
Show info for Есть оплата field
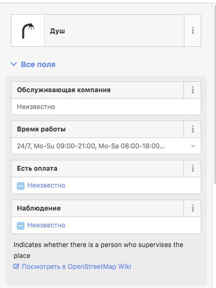tap(193, 169)
